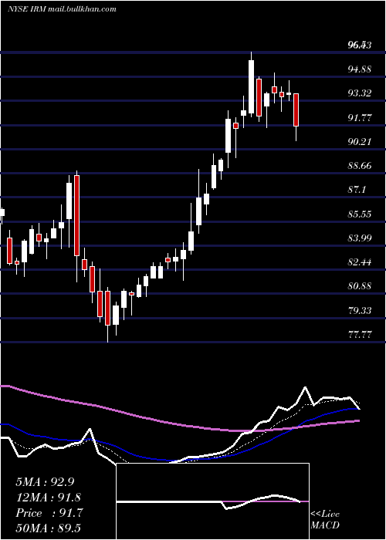Viewport: 386px width, 540px height.
Task: Click inside the MACD inset chart
Action: (212, 501)
